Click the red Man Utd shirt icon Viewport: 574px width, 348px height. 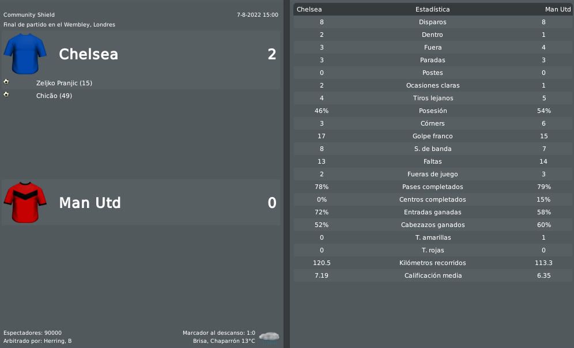pyautogui.click(x=25, y=202)
